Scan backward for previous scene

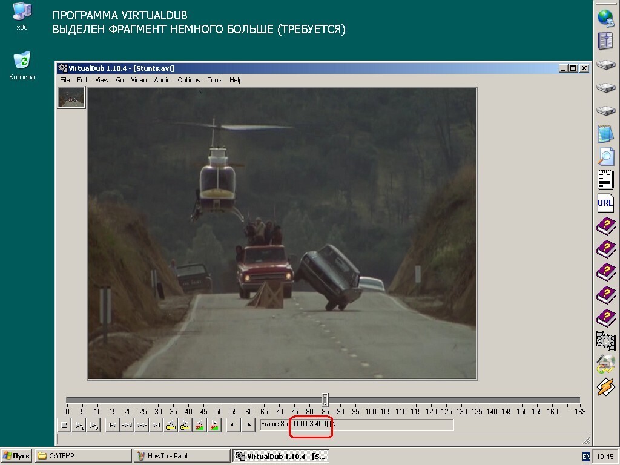pos(200,426)
